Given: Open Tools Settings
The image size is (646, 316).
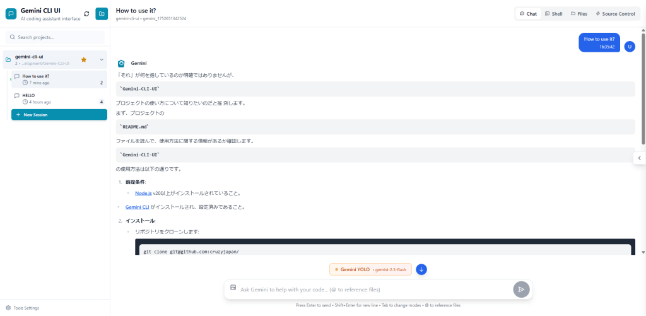Looking at the screenshot, I should coord(23,308).
